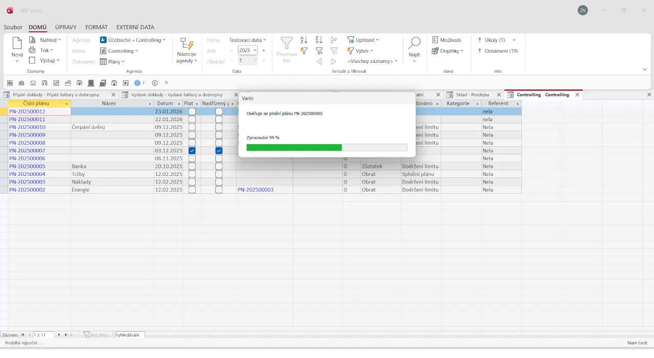
Task: Click the Najít magnifier icon
Action: pos(414,44)
